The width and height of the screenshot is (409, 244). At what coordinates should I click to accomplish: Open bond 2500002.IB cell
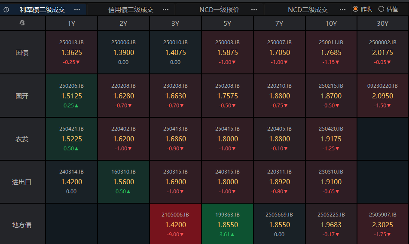(383, 52)
